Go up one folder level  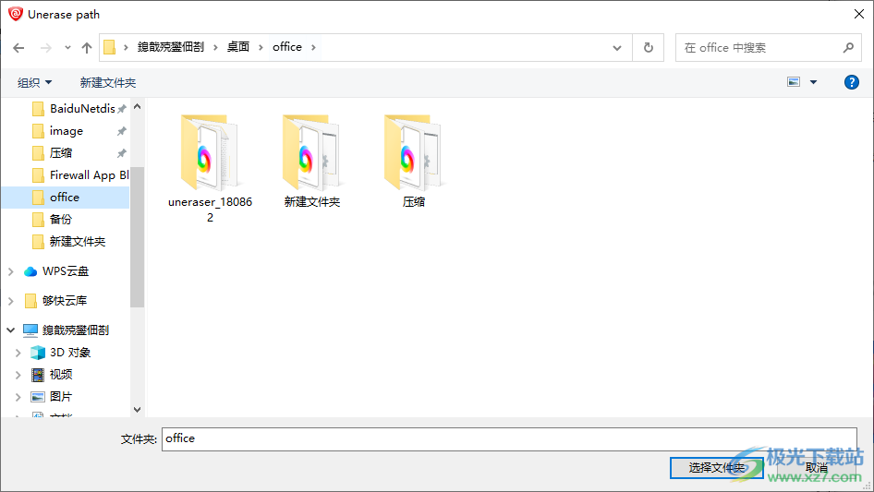click(x=87, y=48)
